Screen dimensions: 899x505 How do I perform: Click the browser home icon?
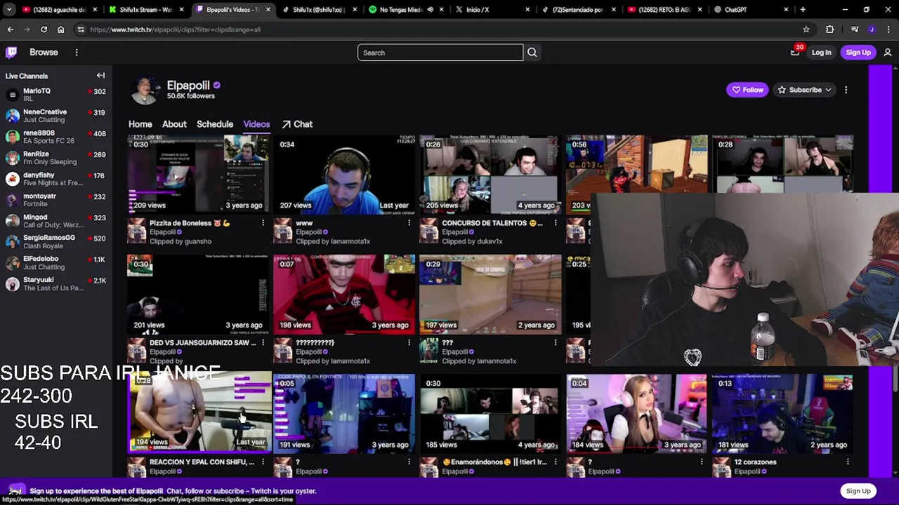click(x=60, y=29)
